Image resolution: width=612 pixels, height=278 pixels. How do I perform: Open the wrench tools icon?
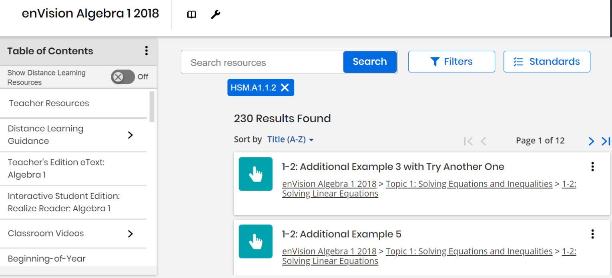point(215,15)
